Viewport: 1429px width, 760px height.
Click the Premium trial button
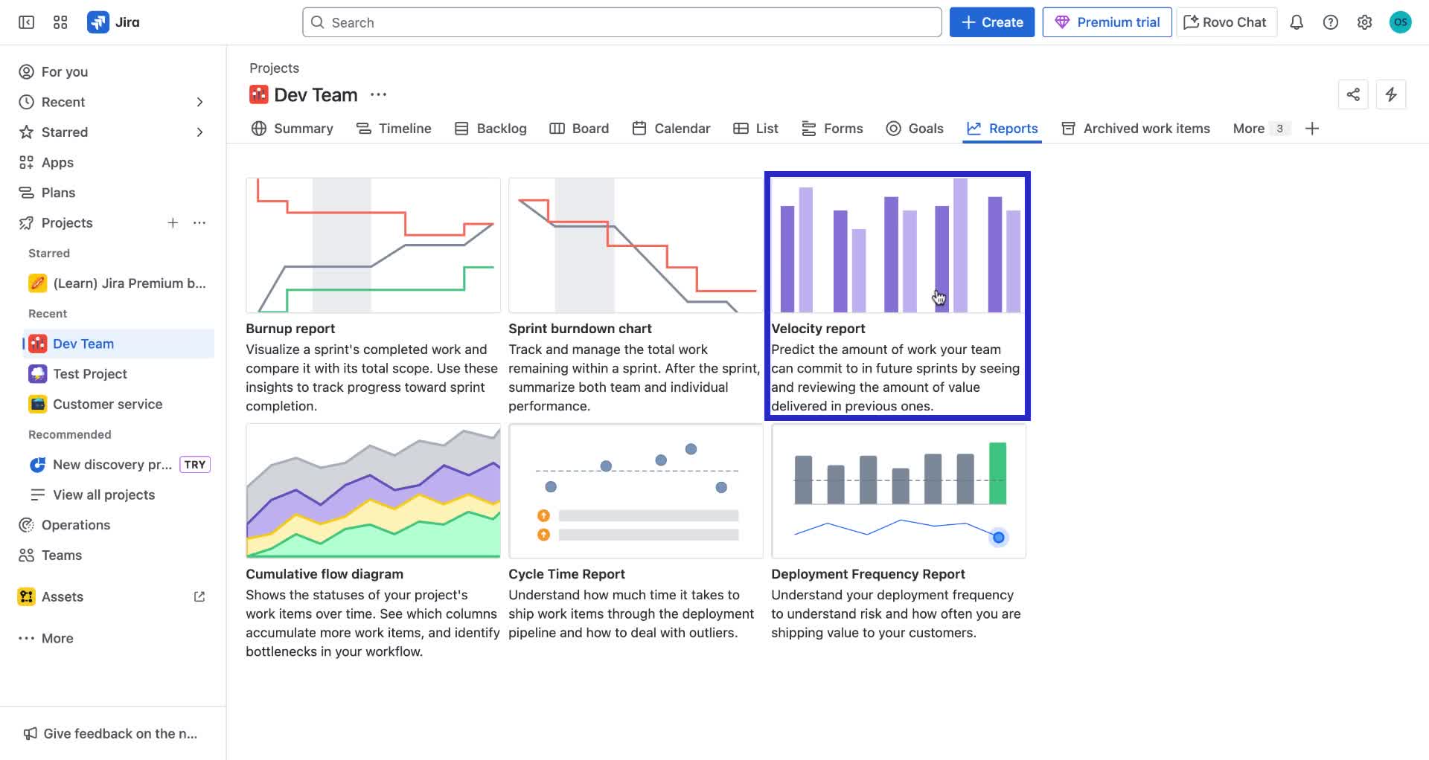[1107, 22]
